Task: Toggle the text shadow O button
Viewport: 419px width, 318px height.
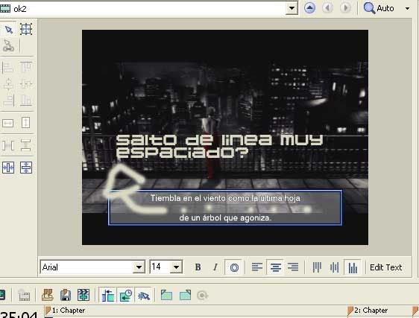Action: point(234,267)
